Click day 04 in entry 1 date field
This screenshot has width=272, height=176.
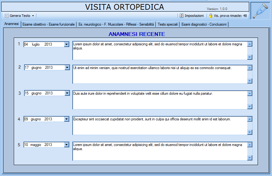(x=26, y=44)
